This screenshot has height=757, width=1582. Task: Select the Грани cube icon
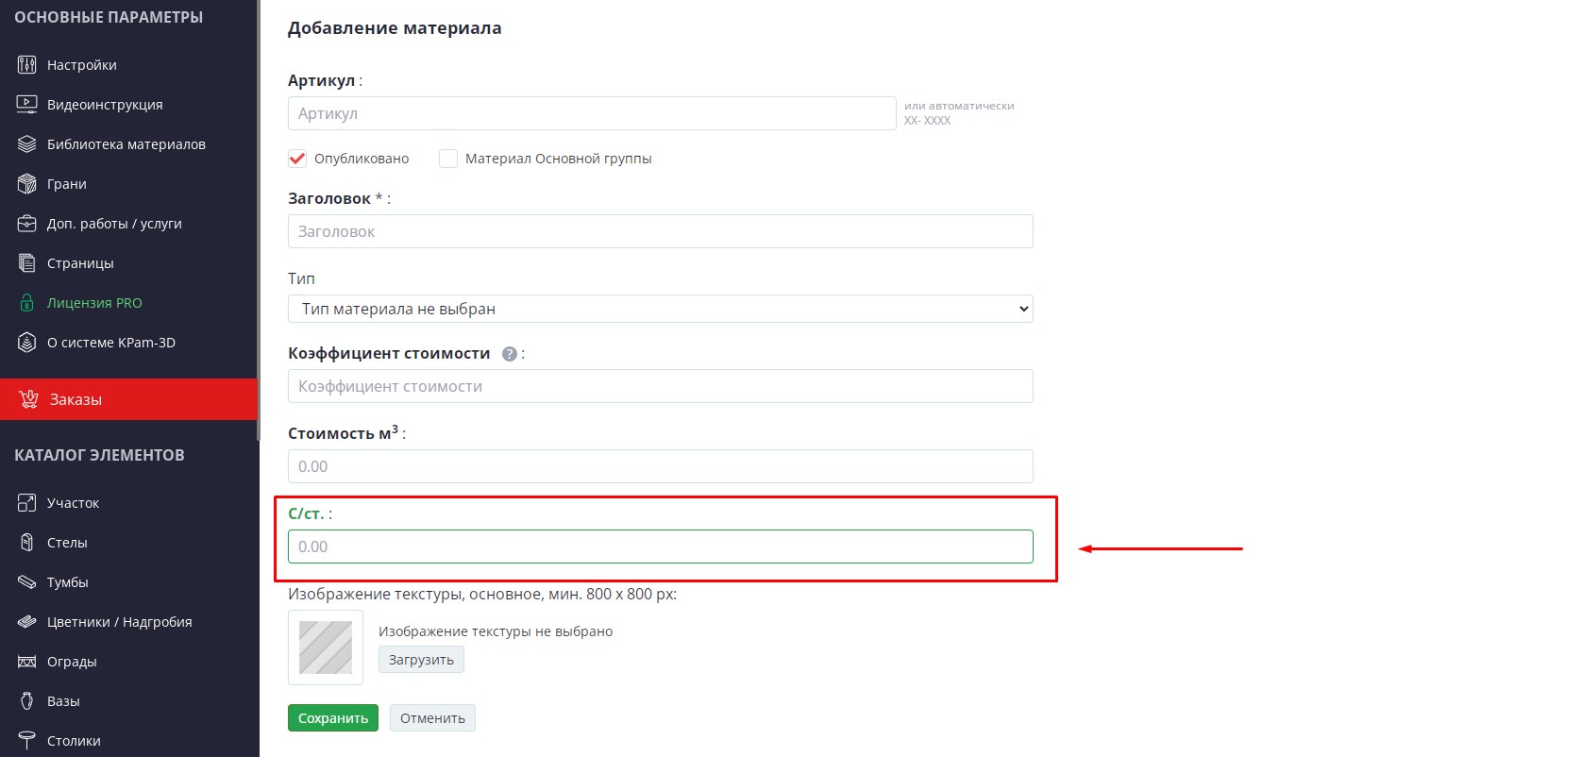click(x=27, y=184)
